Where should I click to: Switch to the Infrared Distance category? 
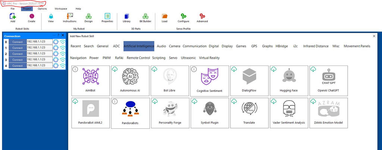[x=316, y=46]
